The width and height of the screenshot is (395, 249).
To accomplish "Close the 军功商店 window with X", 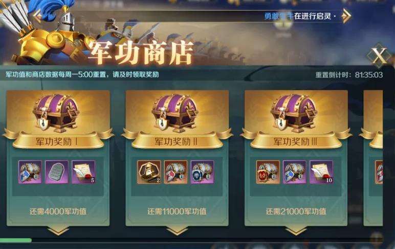I will [x=379, y=56].
